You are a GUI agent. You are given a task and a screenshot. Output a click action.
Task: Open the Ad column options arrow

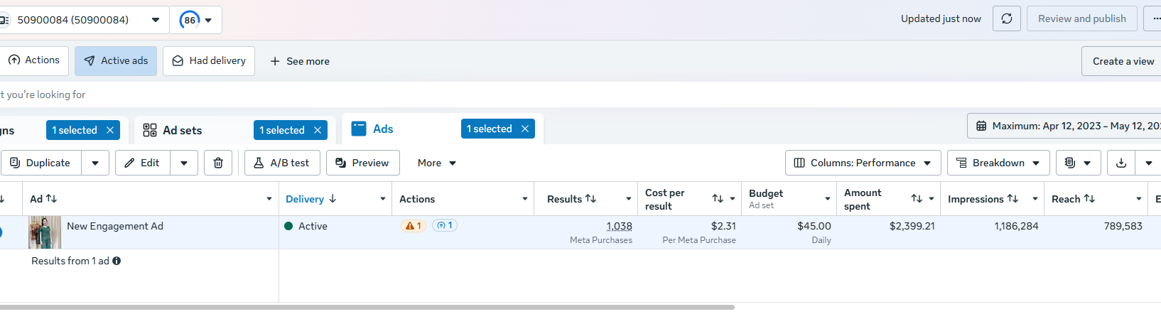coord(269,199)
